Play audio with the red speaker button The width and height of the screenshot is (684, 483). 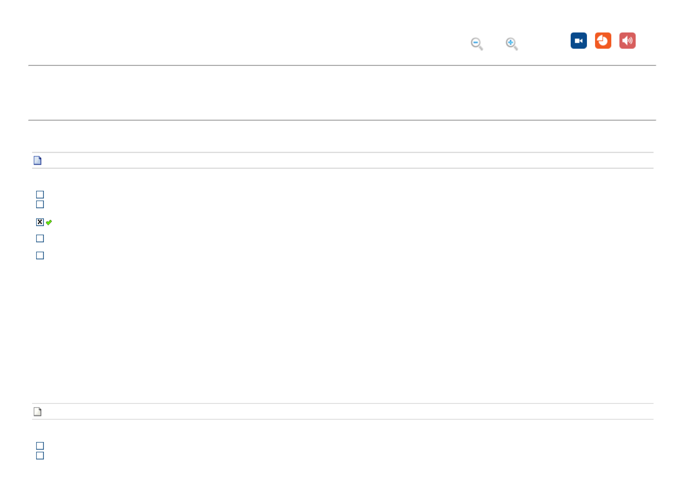pos(627,41)
